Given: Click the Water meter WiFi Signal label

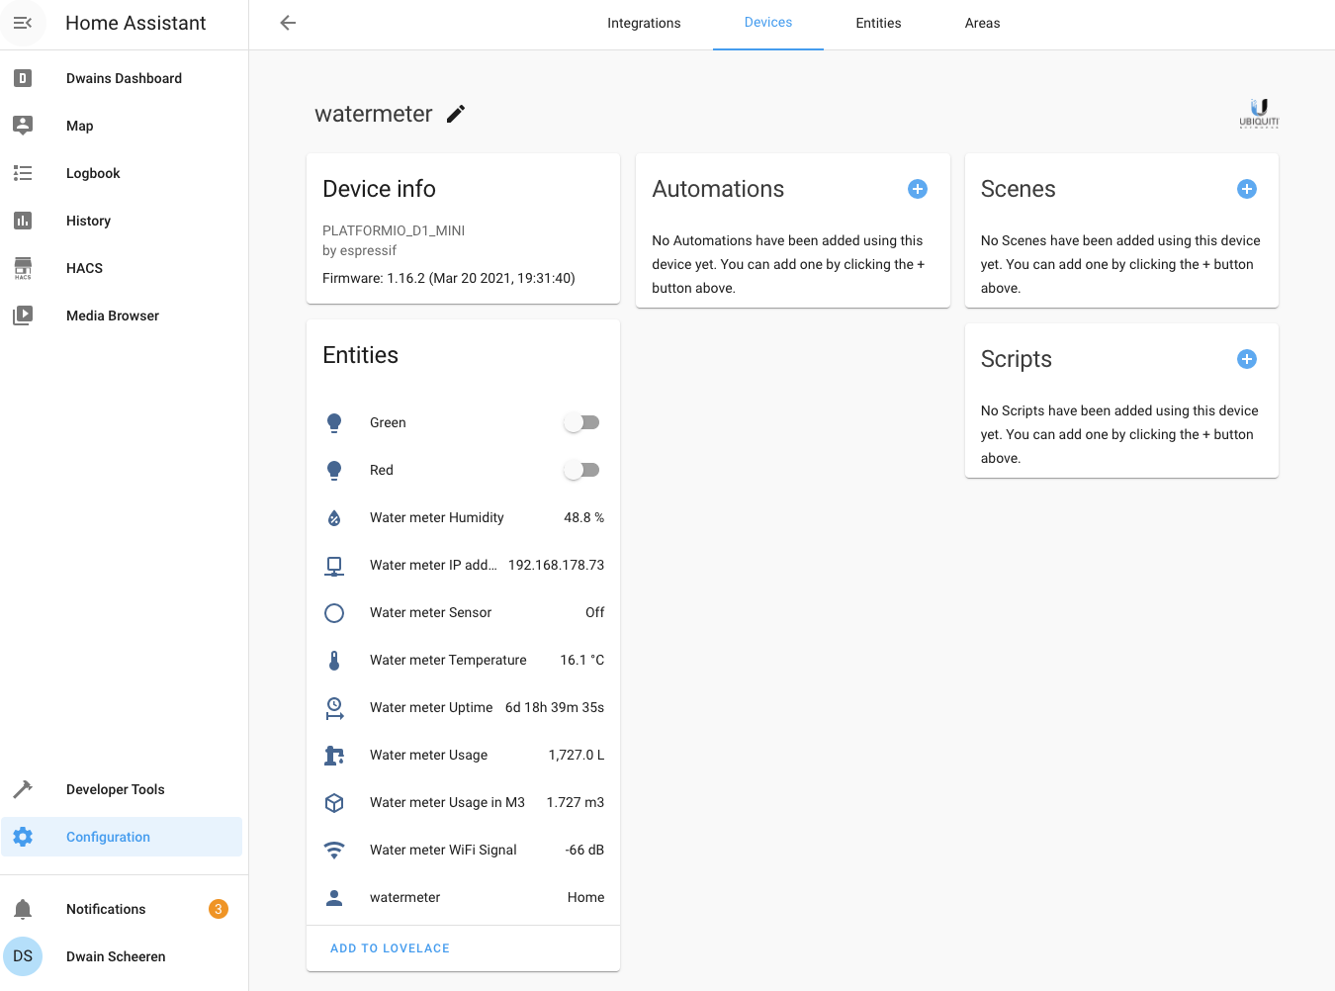Looking at the screenshot, I should (443, 850).
